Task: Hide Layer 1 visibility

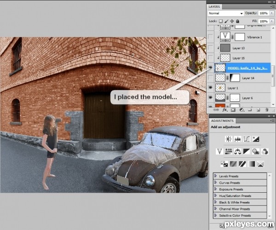Action: click(x=210, y=87)
